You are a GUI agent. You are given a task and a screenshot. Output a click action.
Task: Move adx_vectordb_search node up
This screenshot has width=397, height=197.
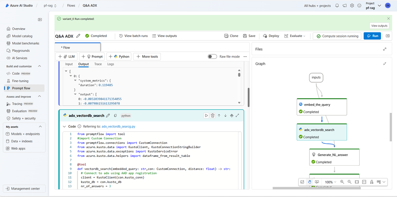point(219,115)
